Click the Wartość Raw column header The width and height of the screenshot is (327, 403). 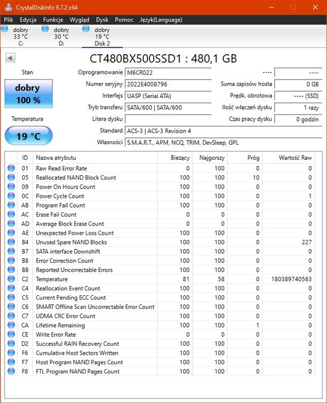(288, 157)
